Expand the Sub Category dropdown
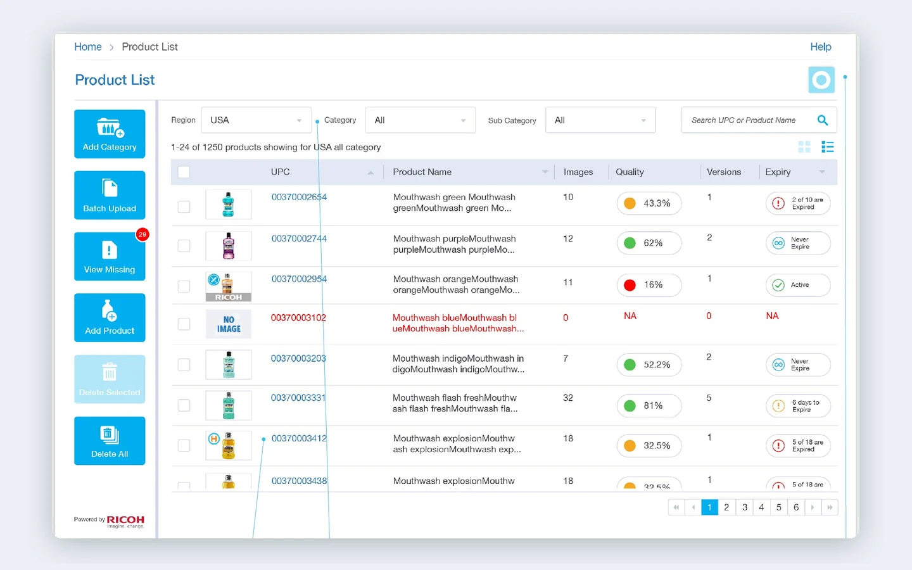The image size is (912, 570). pos(600,120)
